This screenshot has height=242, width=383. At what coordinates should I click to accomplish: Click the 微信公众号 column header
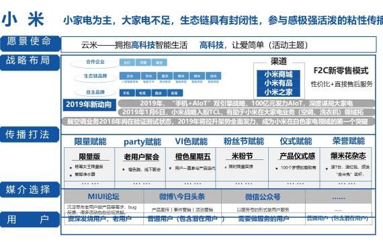[x=263, y=197]
